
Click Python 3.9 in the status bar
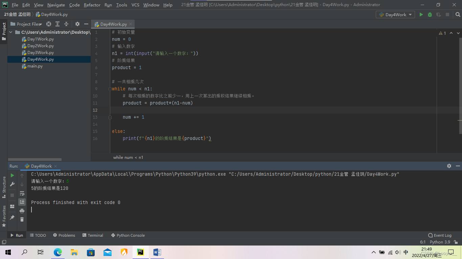point(440,242)
